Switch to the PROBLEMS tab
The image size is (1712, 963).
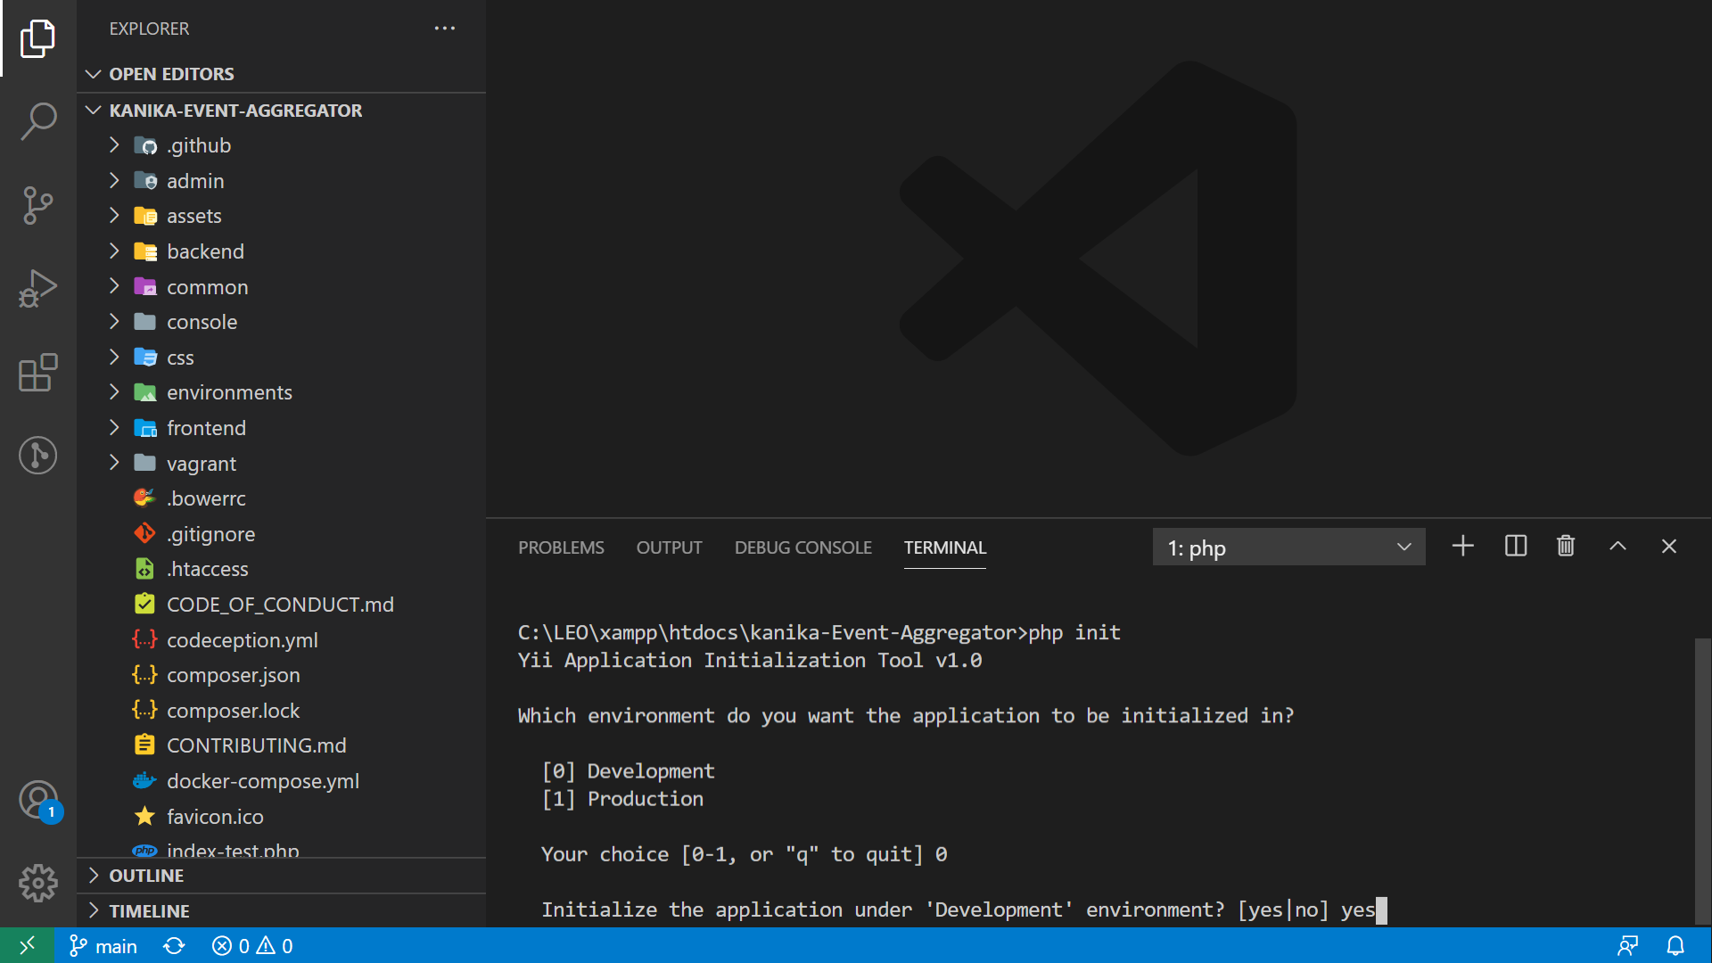tap(561, 547)
